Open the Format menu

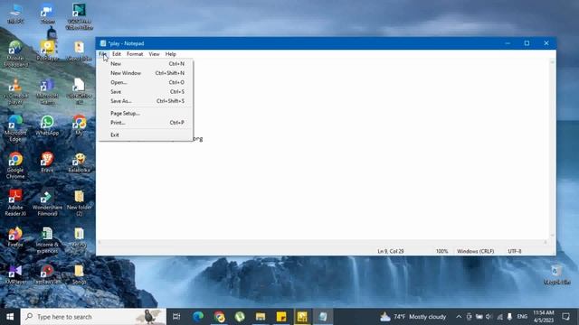[x=135, y=54]
